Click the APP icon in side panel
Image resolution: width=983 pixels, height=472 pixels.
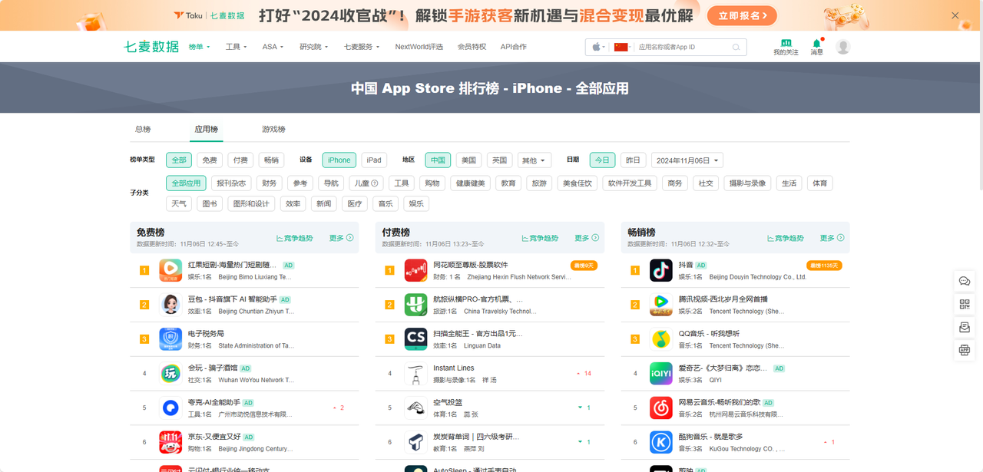pyautogui.click(x=965, y=351)
